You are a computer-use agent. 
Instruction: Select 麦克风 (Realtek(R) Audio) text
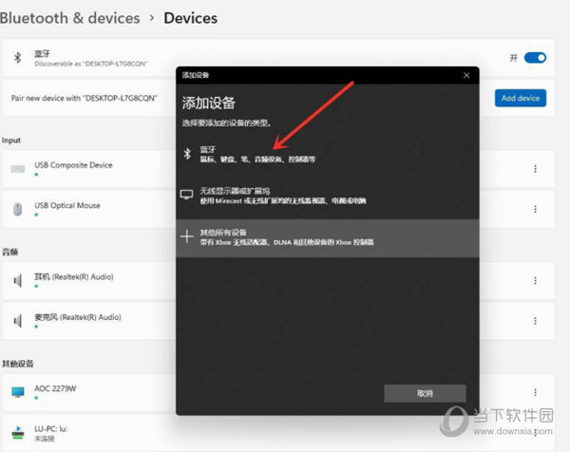78,317
